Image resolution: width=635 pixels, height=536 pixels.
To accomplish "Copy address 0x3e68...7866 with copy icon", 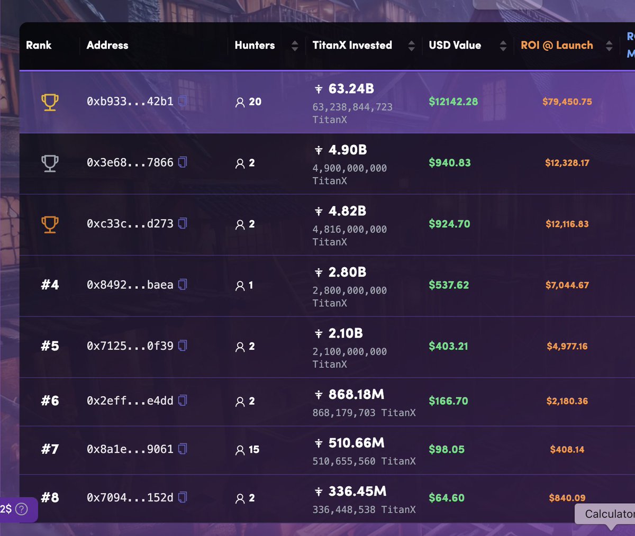I will 183,162.
